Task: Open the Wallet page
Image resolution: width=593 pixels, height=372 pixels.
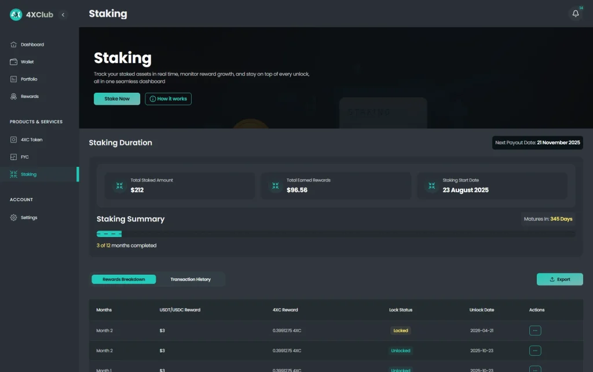Action: [27, 62]
